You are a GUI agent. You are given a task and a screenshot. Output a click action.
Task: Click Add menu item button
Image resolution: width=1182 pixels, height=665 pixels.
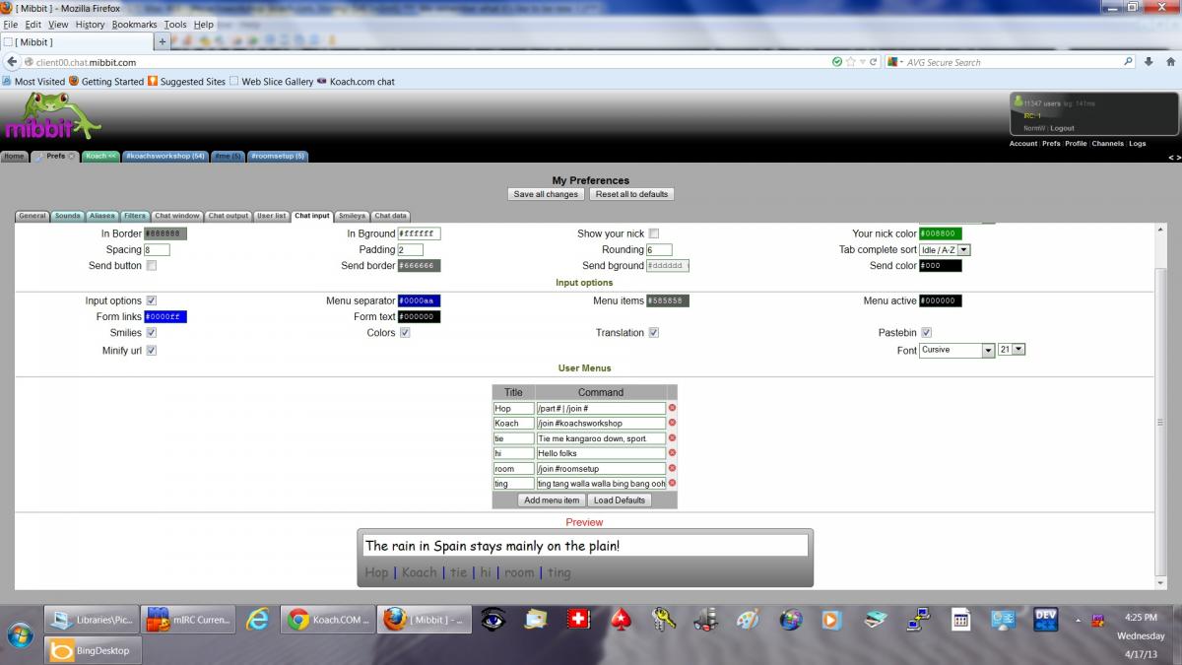(x=552, y=500)
